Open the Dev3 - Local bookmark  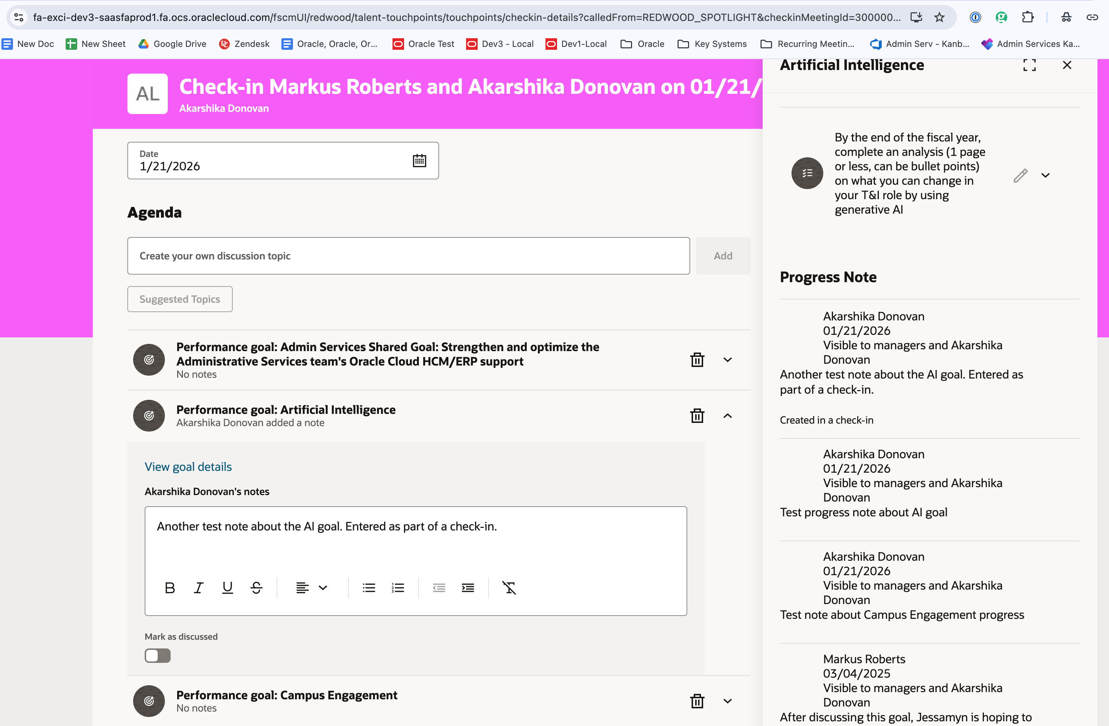[x=500, y=44]
